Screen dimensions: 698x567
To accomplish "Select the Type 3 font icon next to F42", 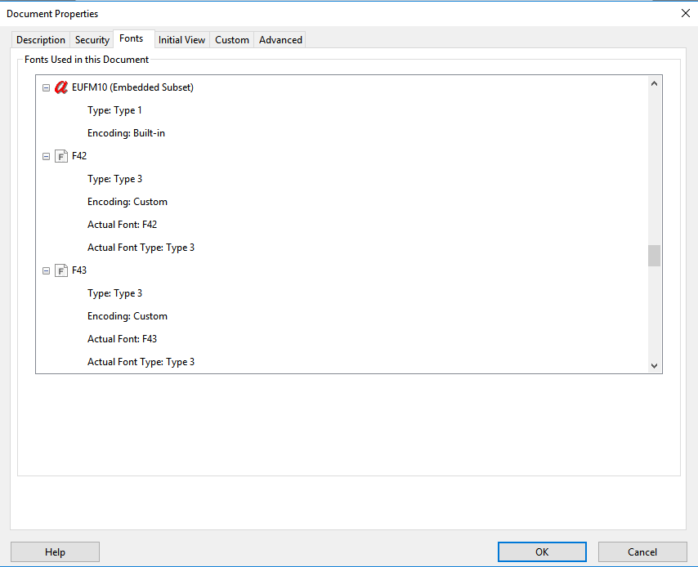I will [61, 155].
